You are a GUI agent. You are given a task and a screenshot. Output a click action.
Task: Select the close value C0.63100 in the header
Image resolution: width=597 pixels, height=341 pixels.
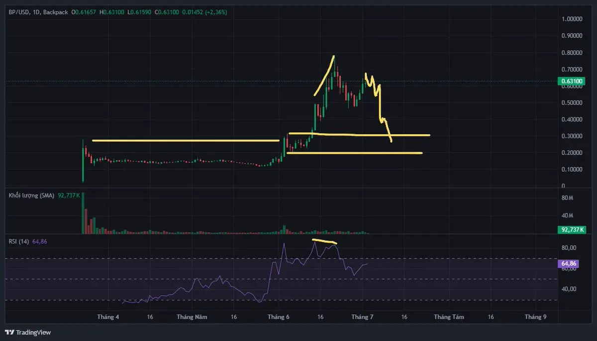pyautogui.click(x=167, y=12)
